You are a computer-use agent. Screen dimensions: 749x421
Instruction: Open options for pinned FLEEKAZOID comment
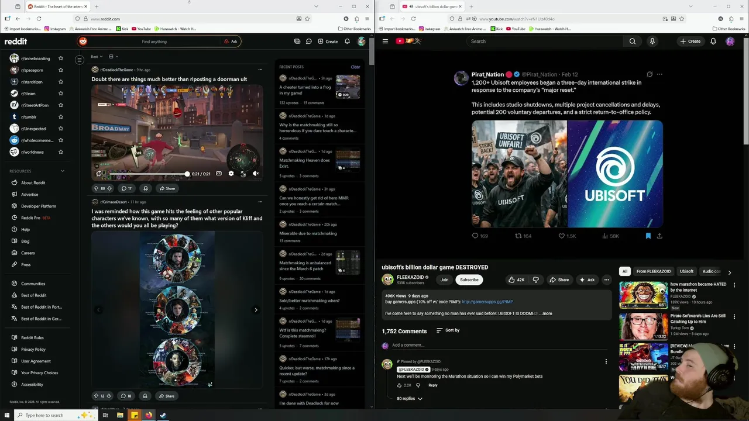click(606, 361)
